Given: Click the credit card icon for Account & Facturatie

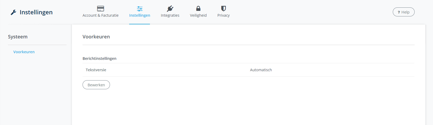Looking at the screenshot, I should [x=100, y=8].
